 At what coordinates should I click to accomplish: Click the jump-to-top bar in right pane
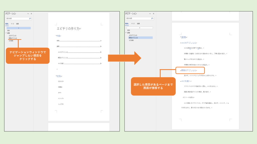[x=140, y=28]
